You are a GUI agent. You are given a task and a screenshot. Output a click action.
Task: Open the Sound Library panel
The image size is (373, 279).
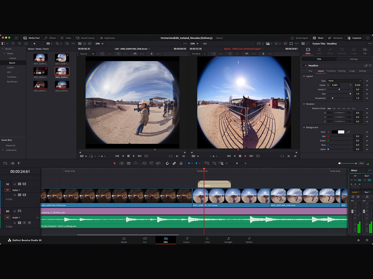(85, 38)
